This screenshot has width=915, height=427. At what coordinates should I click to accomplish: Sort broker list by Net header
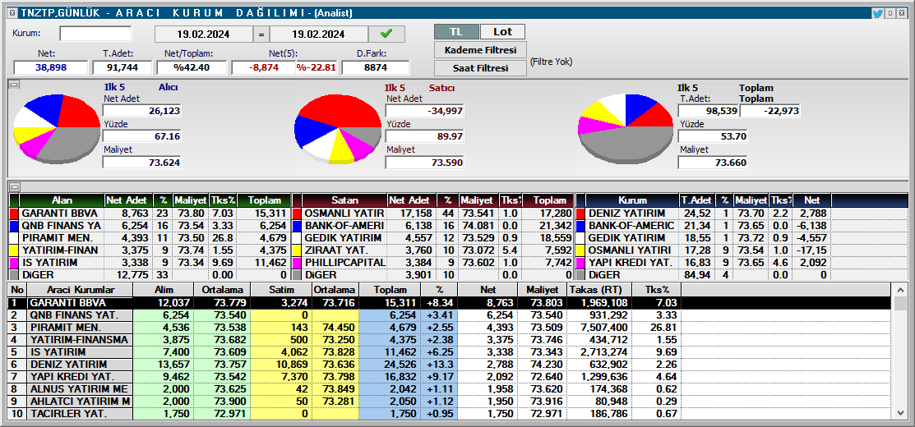tap(488, 290)
